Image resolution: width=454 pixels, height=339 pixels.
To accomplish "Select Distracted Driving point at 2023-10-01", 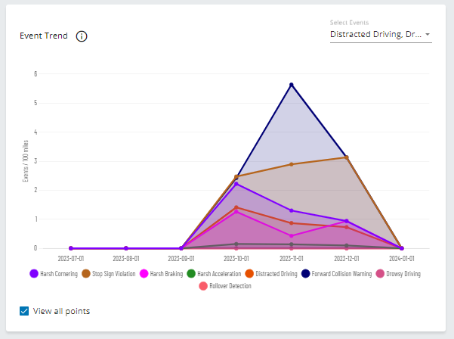I will tap(236, 207).
